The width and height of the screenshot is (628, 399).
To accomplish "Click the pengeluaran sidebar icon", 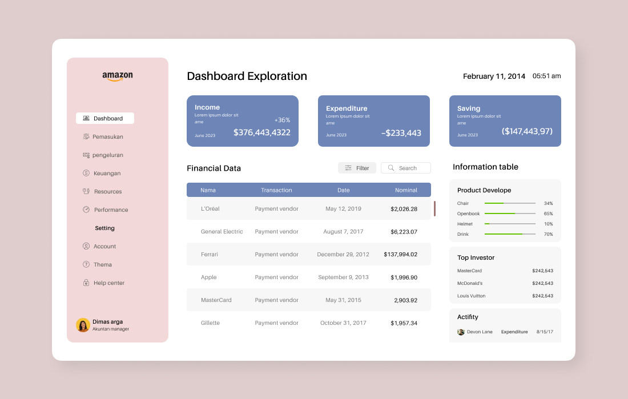I will (x=86, y=155).
